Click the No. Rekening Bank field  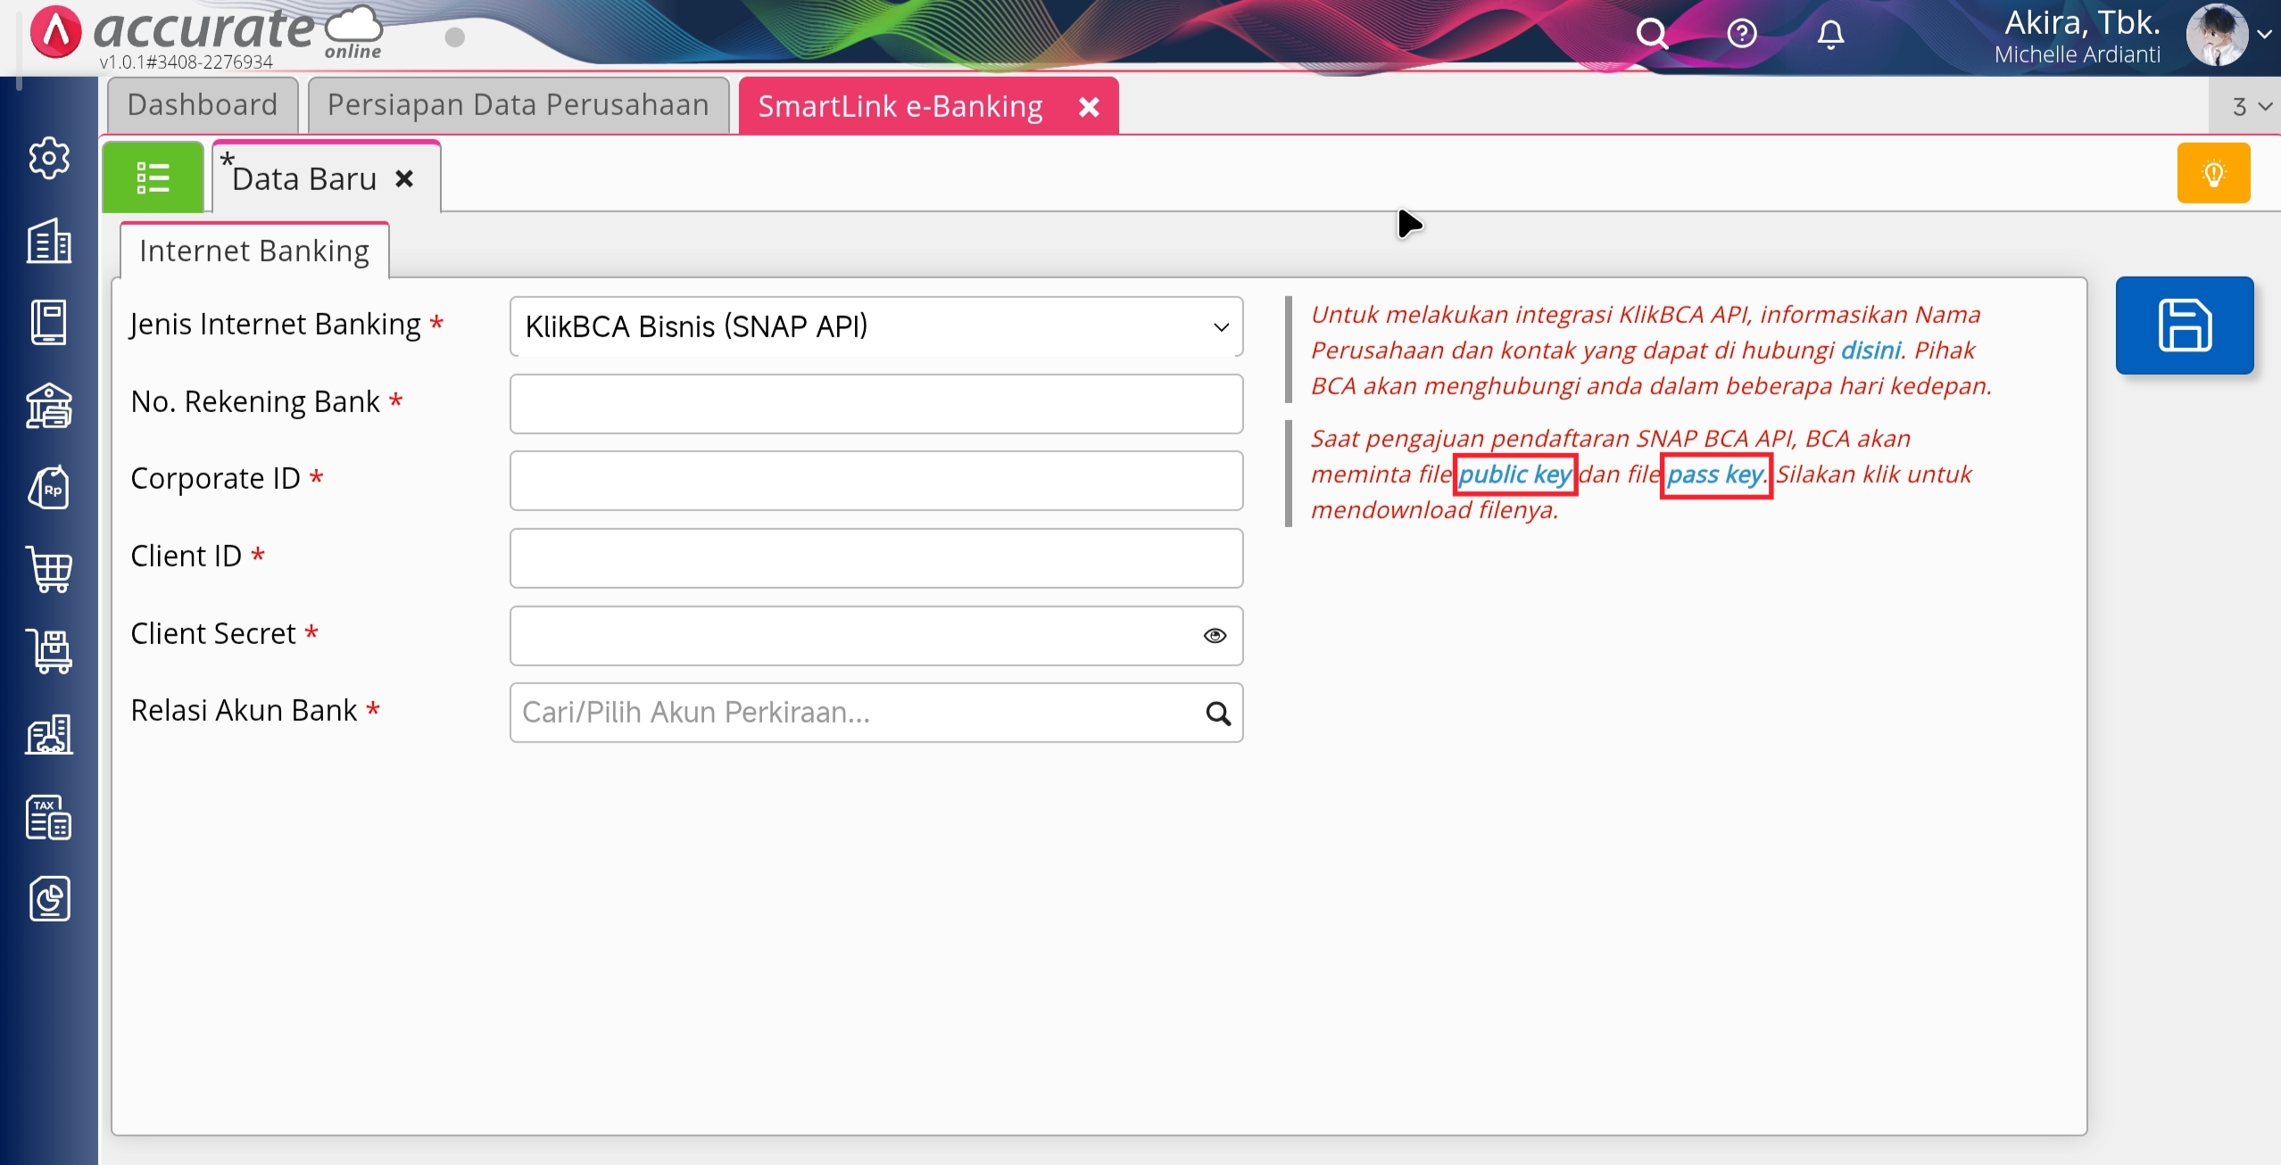click(x=875, y=404)
